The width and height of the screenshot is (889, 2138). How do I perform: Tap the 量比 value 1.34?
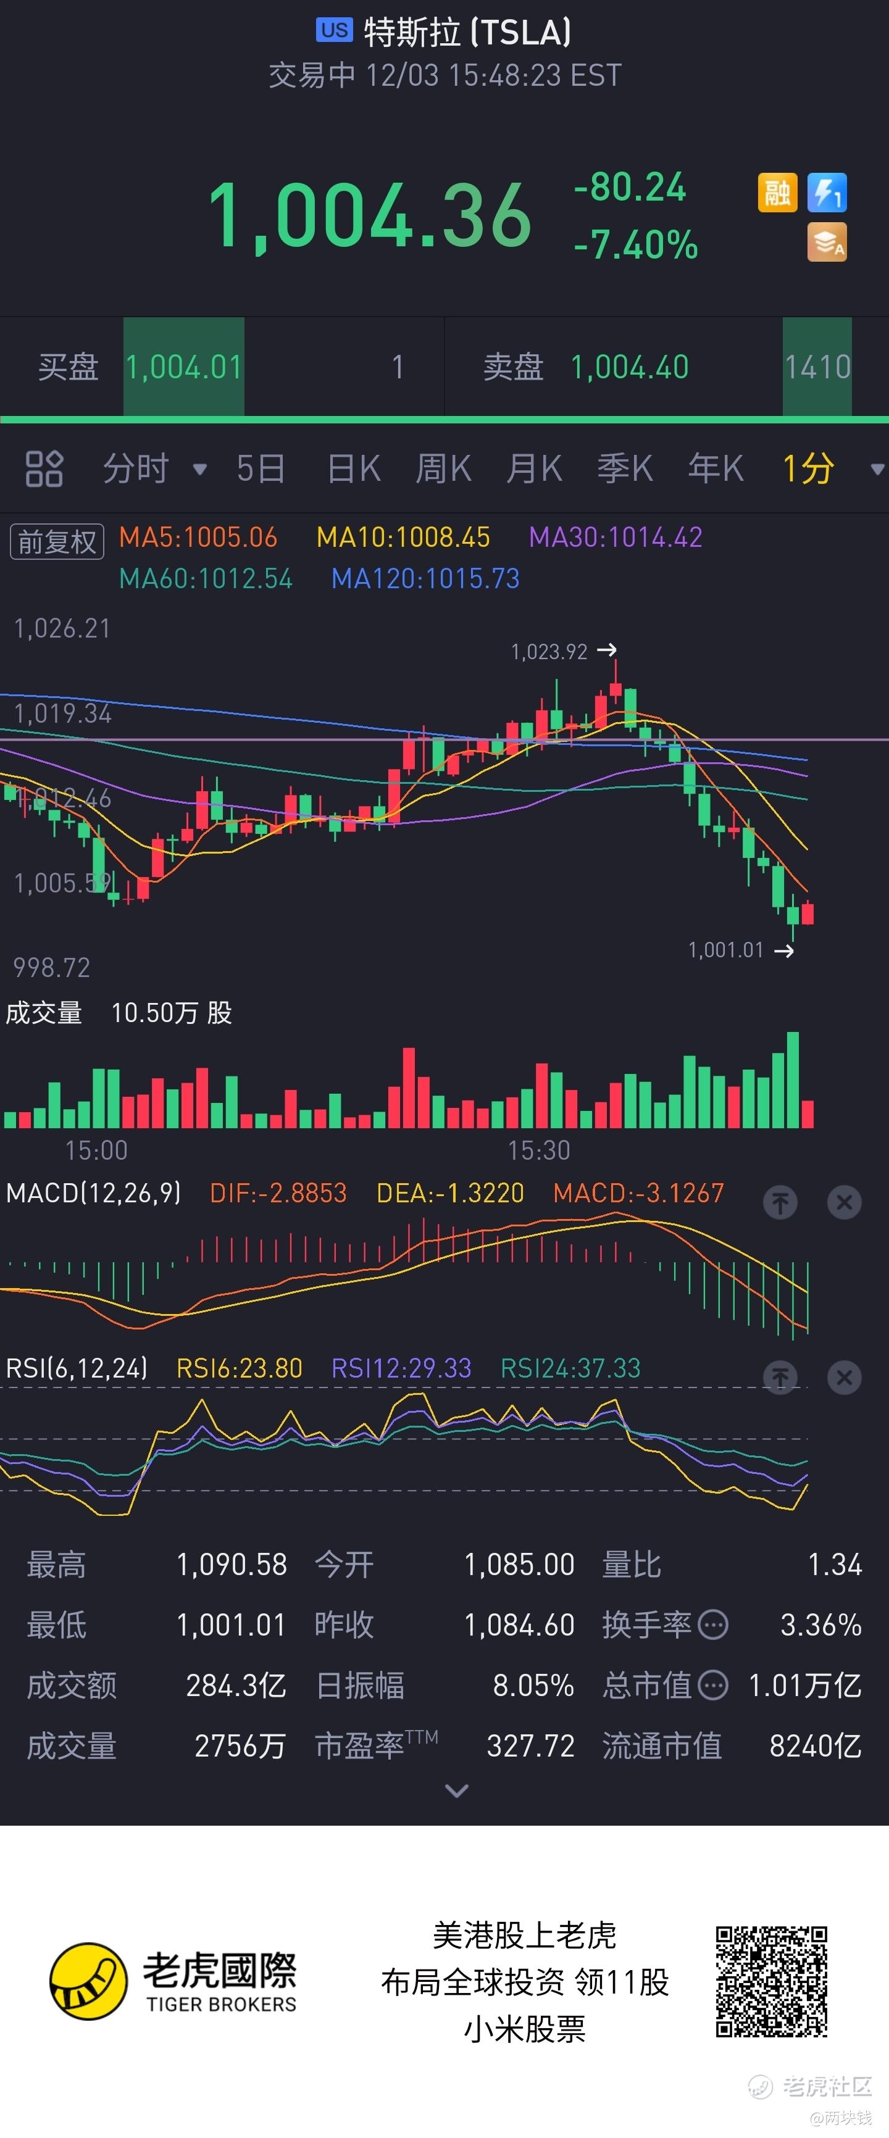pyautogui.click(x=835, y=1565)
